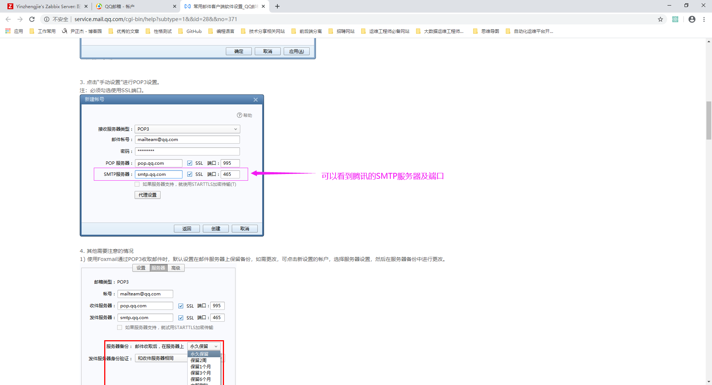
Task: Close the Zabbix Server tab
Action: (x=86, y=6)
